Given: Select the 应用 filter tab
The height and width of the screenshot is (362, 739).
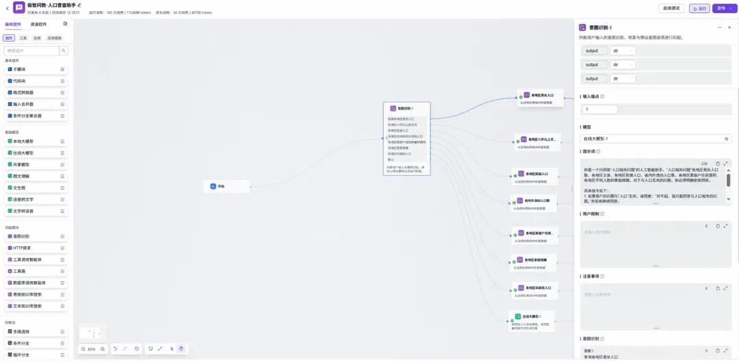Looking at the screenshot, I should coord(37,38).
